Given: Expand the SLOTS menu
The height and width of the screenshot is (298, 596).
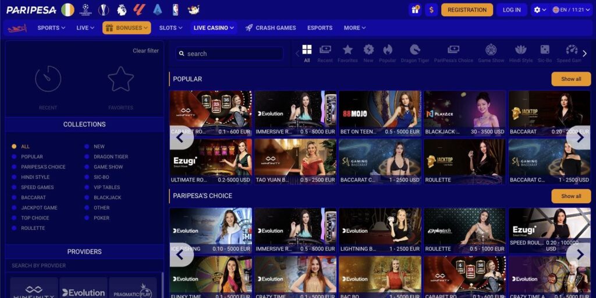Looking at the screenshot, I should pyautogui.click(x=171, y=28).
